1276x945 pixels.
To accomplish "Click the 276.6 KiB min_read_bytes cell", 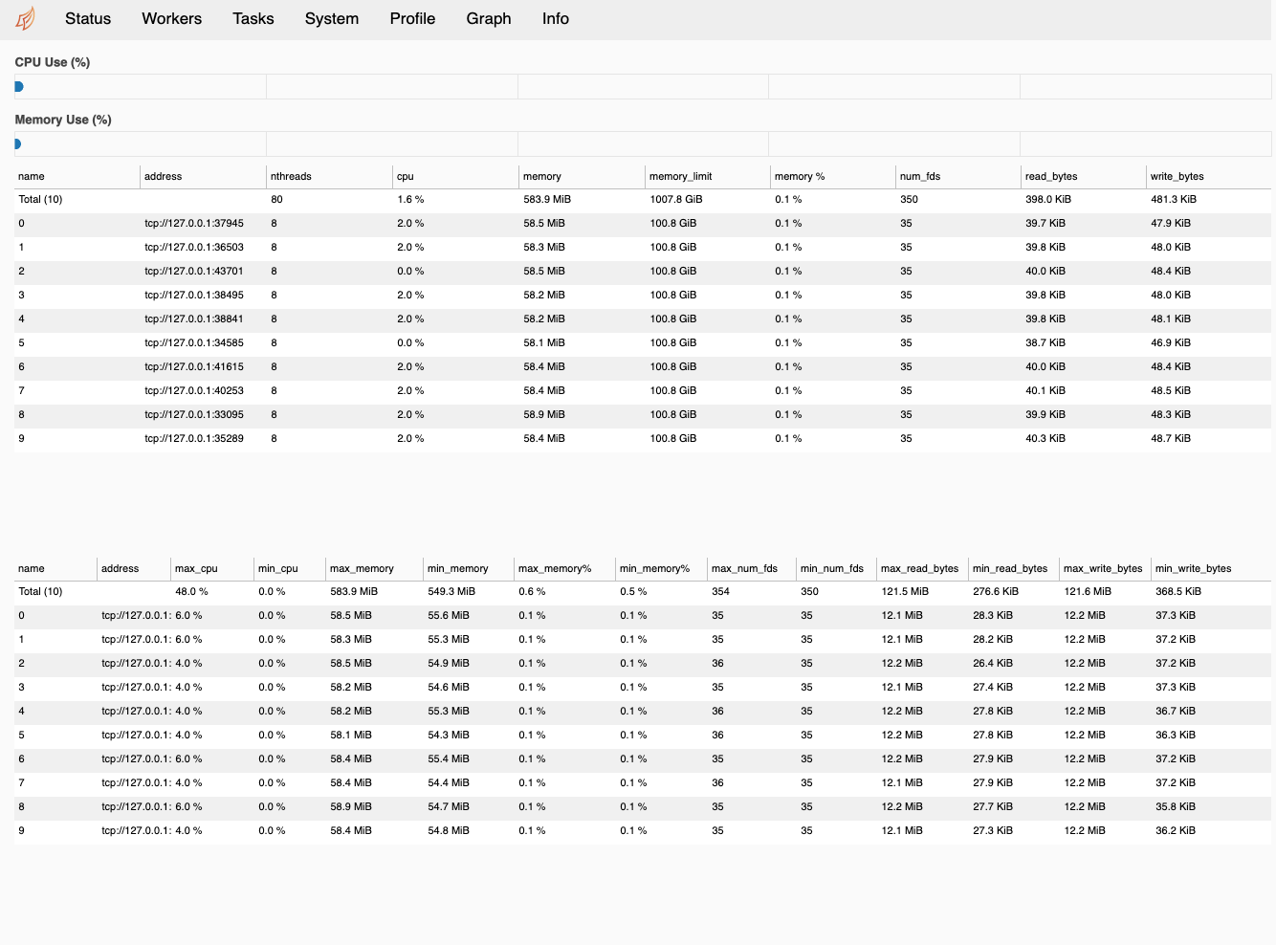I will (996, 591).
